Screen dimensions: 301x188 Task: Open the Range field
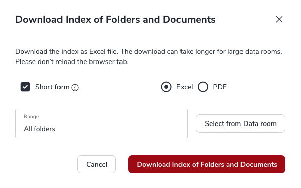click(101, 123)
